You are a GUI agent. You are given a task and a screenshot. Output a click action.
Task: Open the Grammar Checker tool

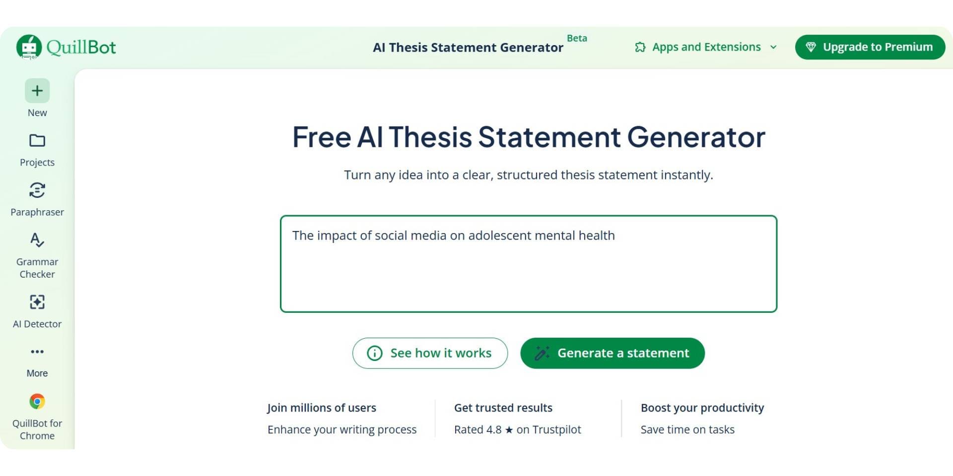point(37,241)
